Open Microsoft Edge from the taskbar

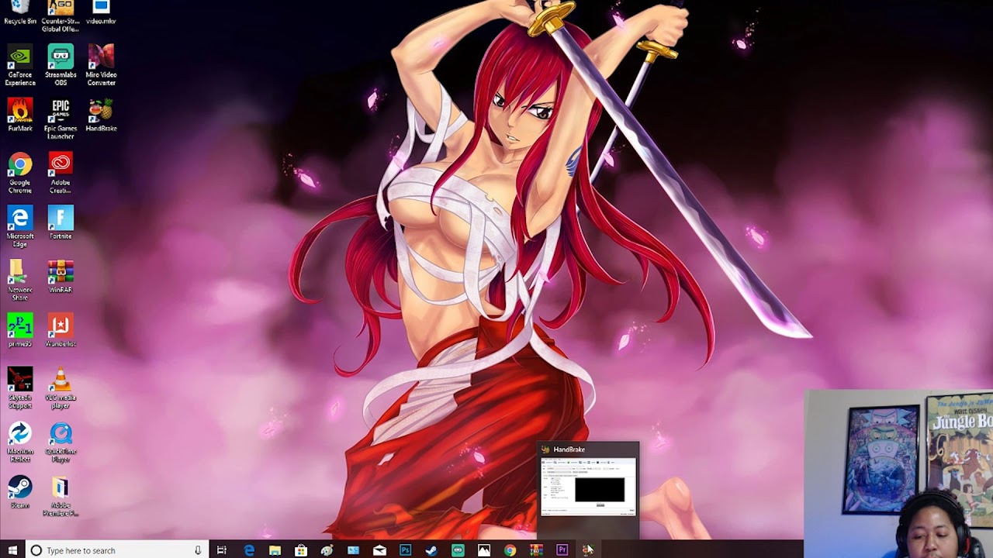(249, 550)
